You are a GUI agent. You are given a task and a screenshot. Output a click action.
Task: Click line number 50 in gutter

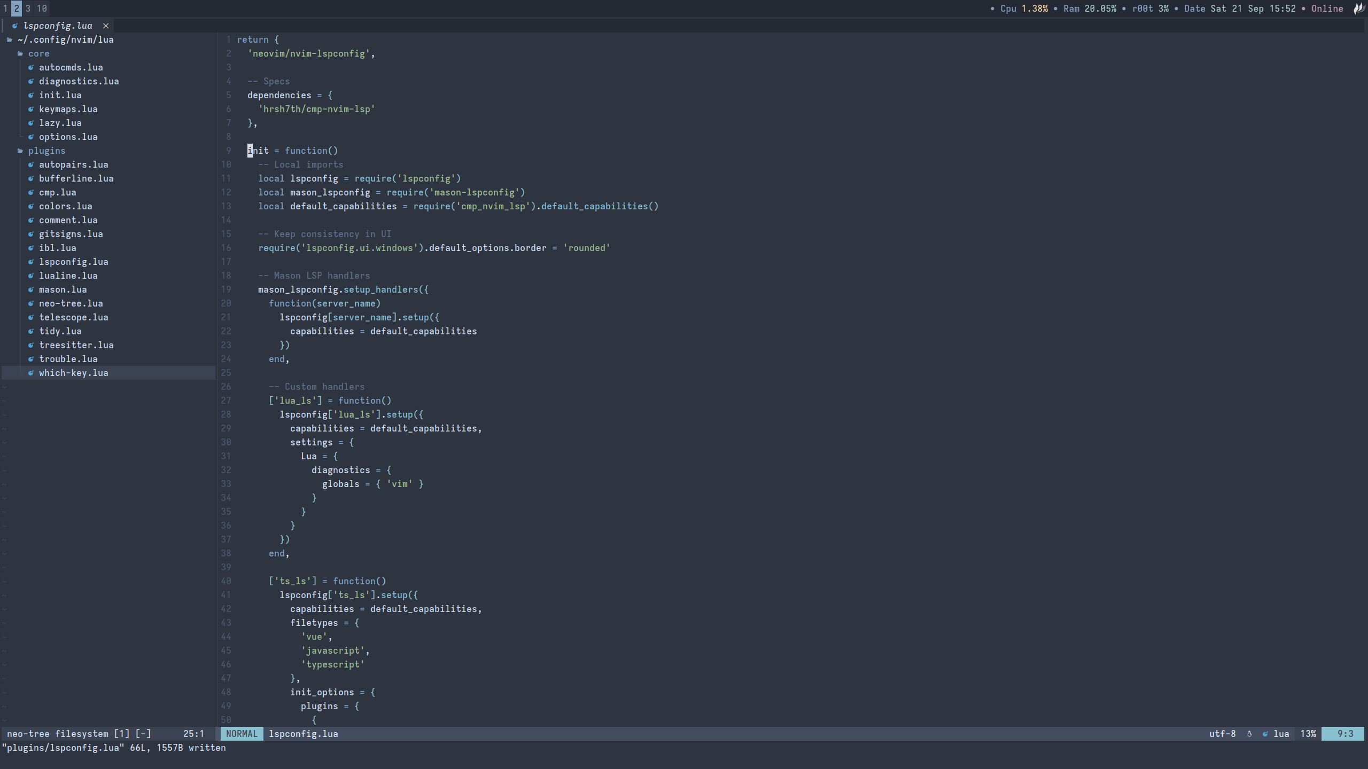click(226, 720)
